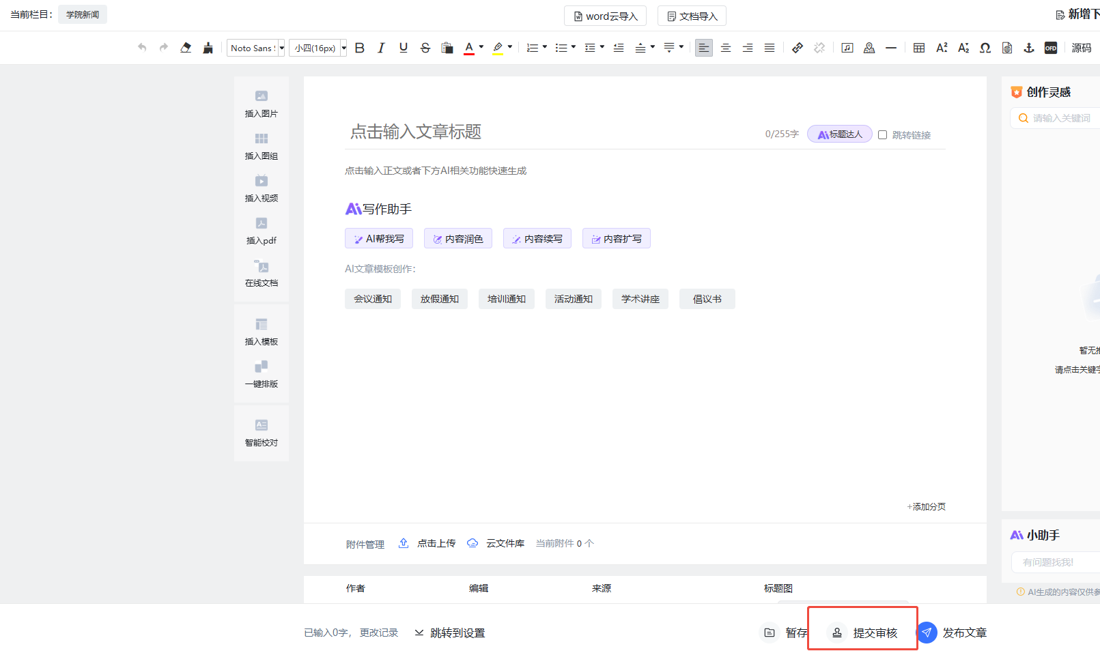Click the word云导入 button
Screen dimensions: 1100x651
(605, 16)
